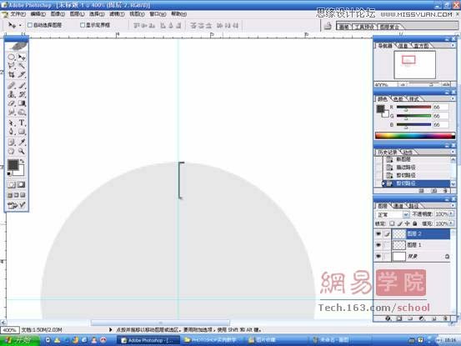Image resolution: width=461 pixels, height=346 pixels.
Task: Select the Type tool
Action: [22, 123]
